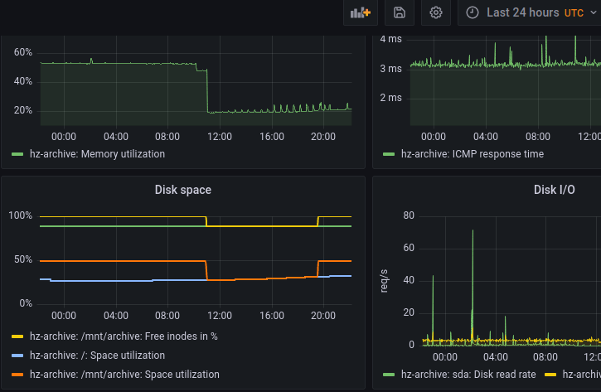Toggle the Free inodes in % legend series

click(x=124, y=336)
